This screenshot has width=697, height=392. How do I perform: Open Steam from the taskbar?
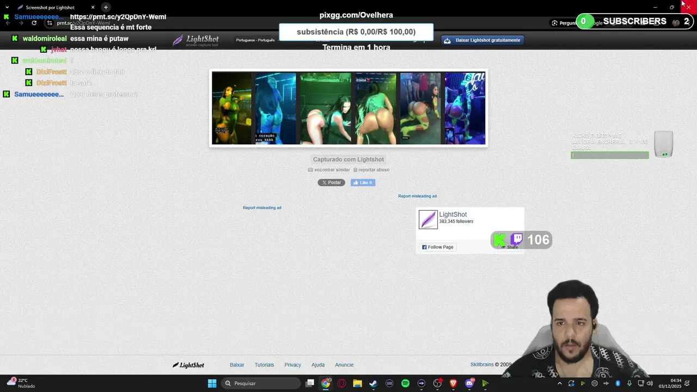point(373,383)
